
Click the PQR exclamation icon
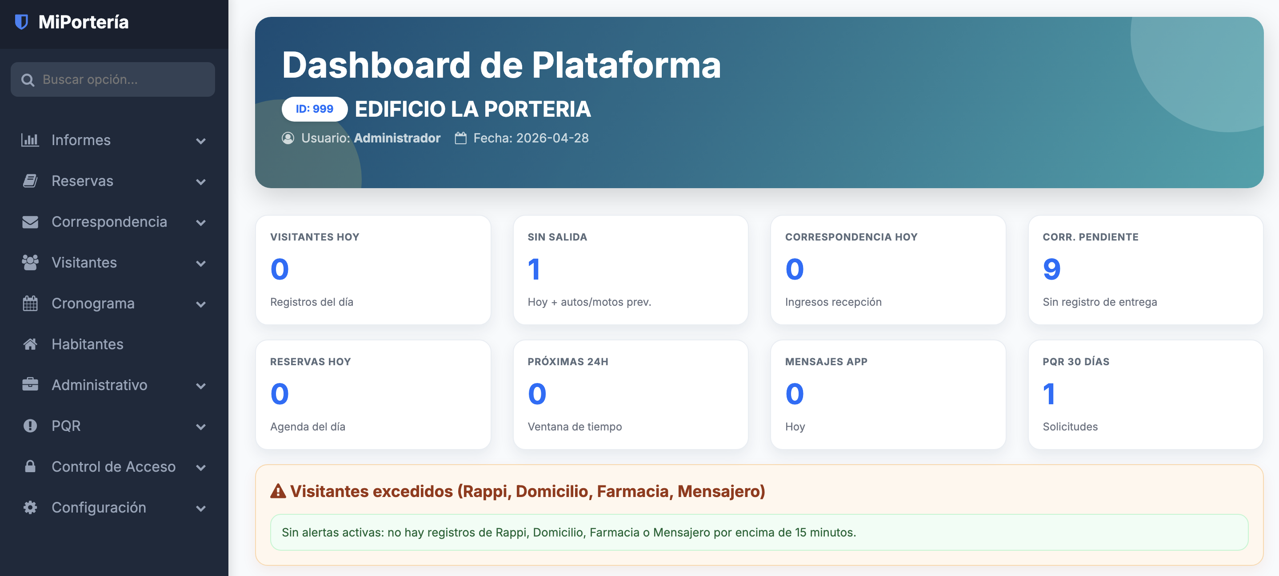[30, 426]
